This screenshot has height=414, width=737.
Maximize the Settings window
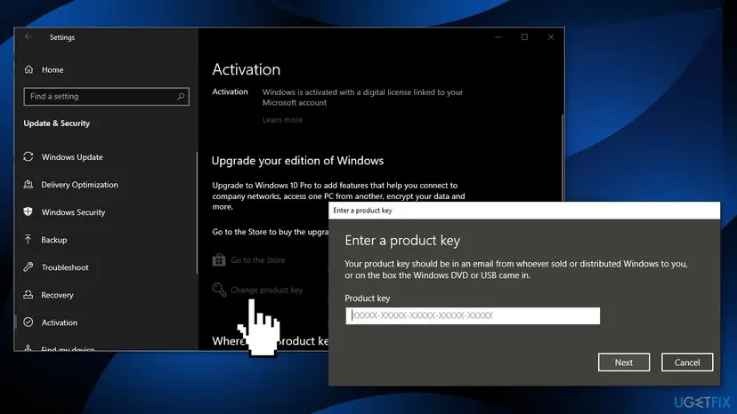click(524, 36)
